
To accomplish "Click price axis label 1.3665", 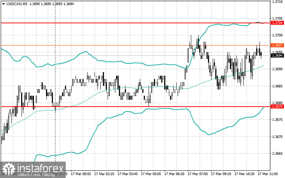I will [x=277, y=154].
